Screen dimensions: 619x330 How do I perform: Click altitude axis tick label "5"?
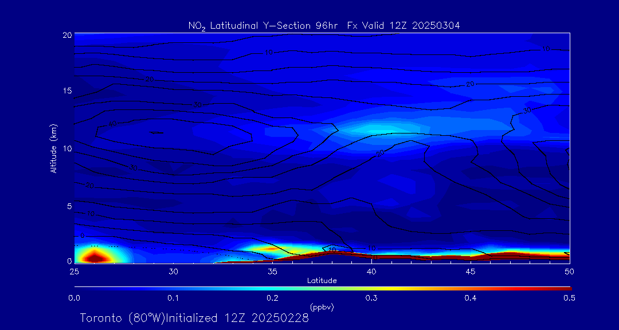[69, 206]
